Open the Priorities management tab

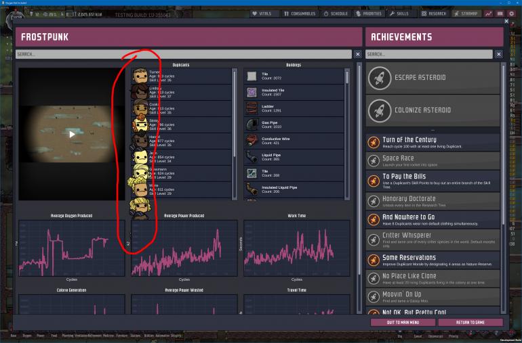(x=369, y=14)
